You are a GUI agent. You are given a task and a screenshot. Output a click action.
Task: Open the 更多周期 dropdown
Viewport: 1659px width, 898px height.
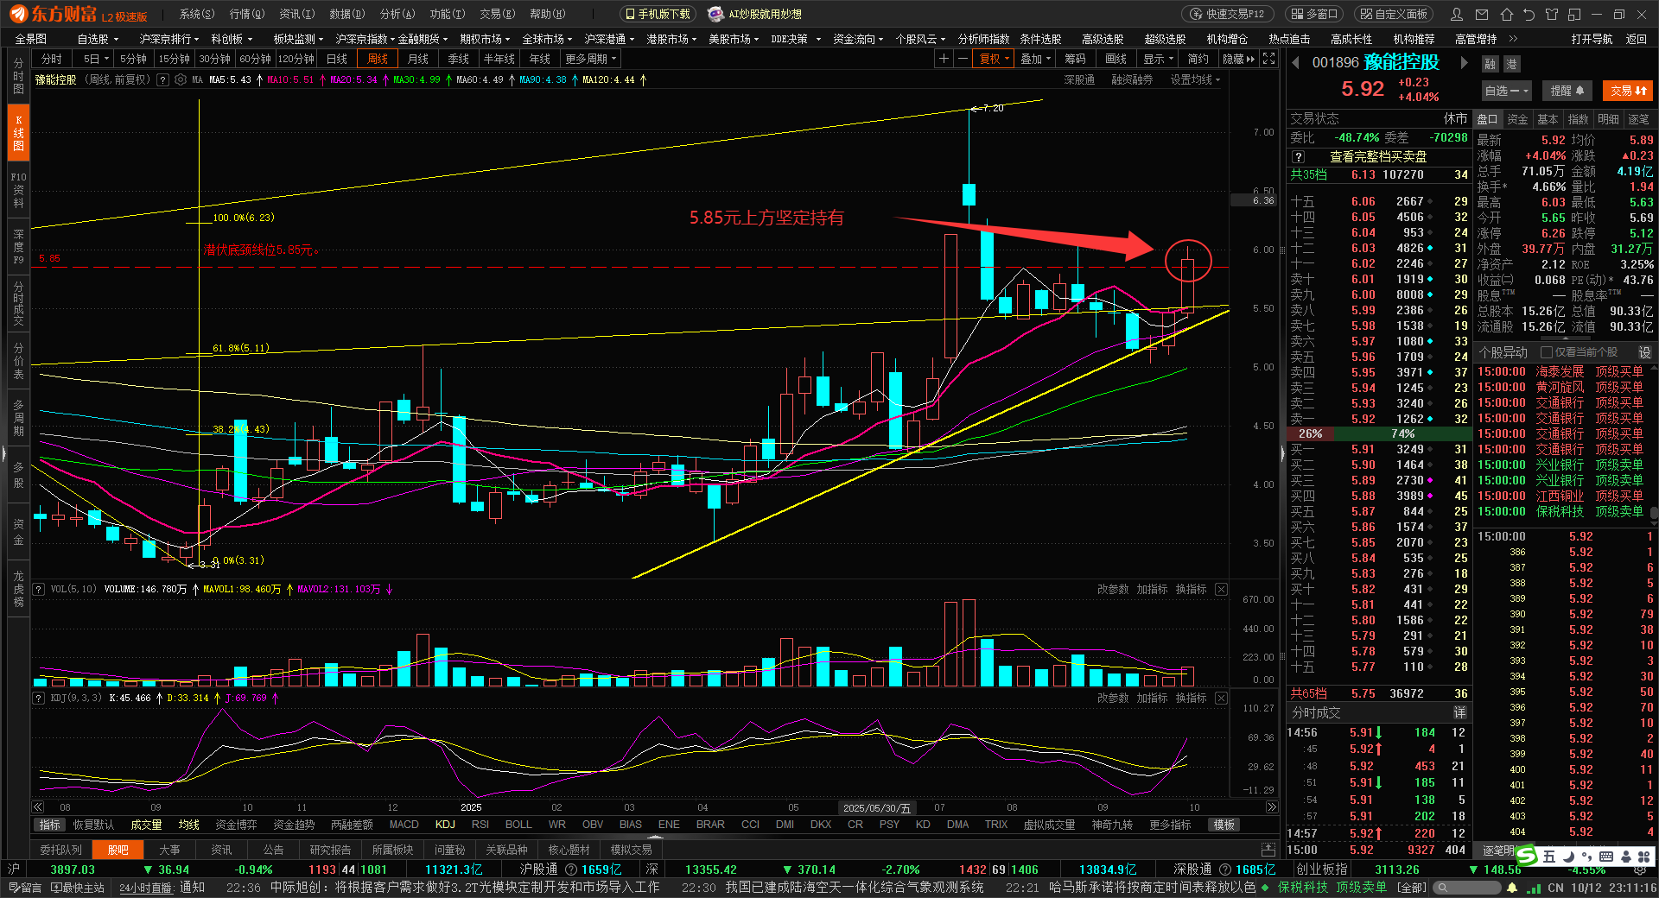click(x=591, y=59)
